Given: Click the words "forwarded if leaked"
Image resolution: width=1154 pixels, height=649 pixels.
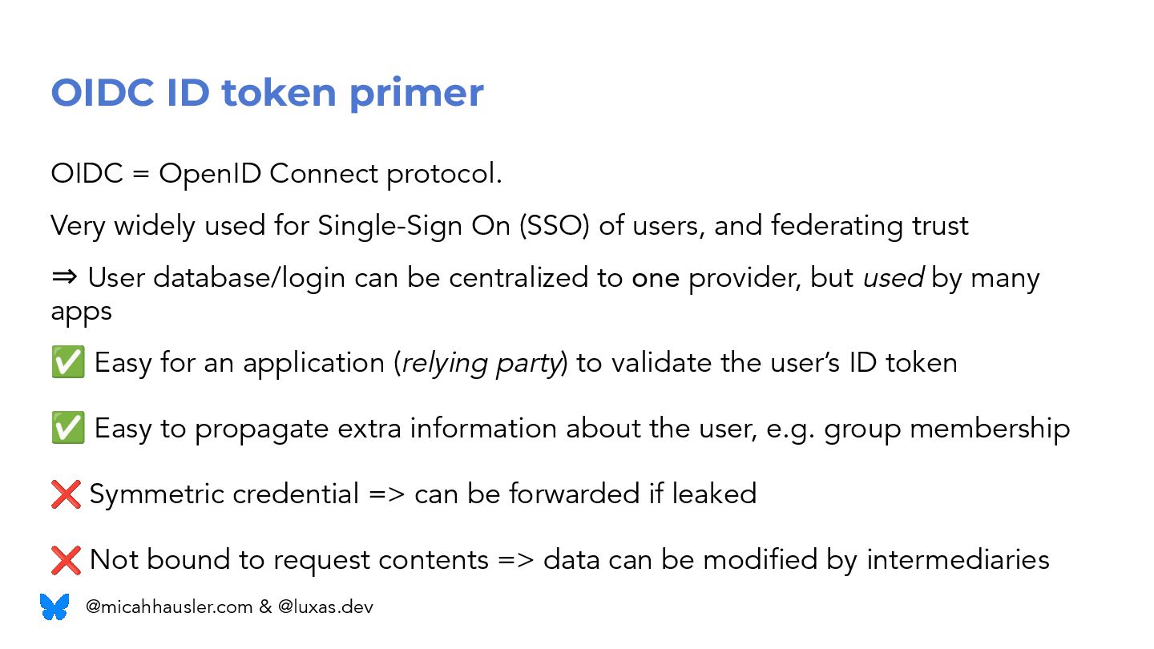Looking at the screenshot, I should [x=633, y=494].
